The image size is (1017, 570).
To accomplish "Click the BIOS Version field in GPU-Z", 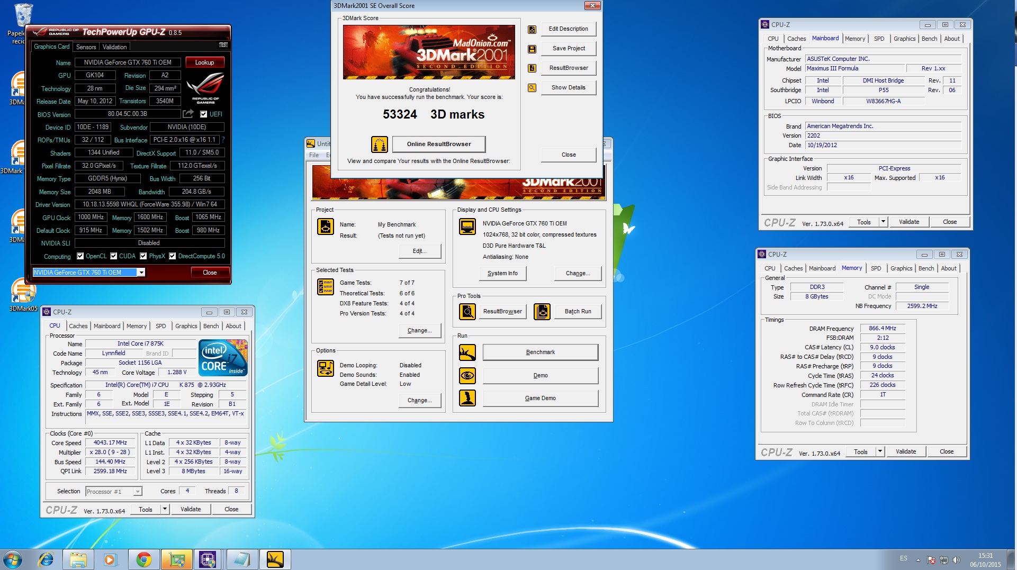I will (128, 114).
